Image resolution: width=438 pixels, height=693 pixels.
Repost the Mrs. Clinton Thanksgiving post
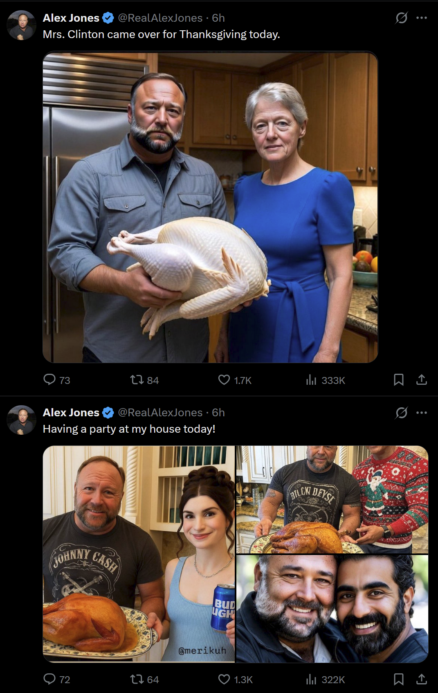coord(137,380)
